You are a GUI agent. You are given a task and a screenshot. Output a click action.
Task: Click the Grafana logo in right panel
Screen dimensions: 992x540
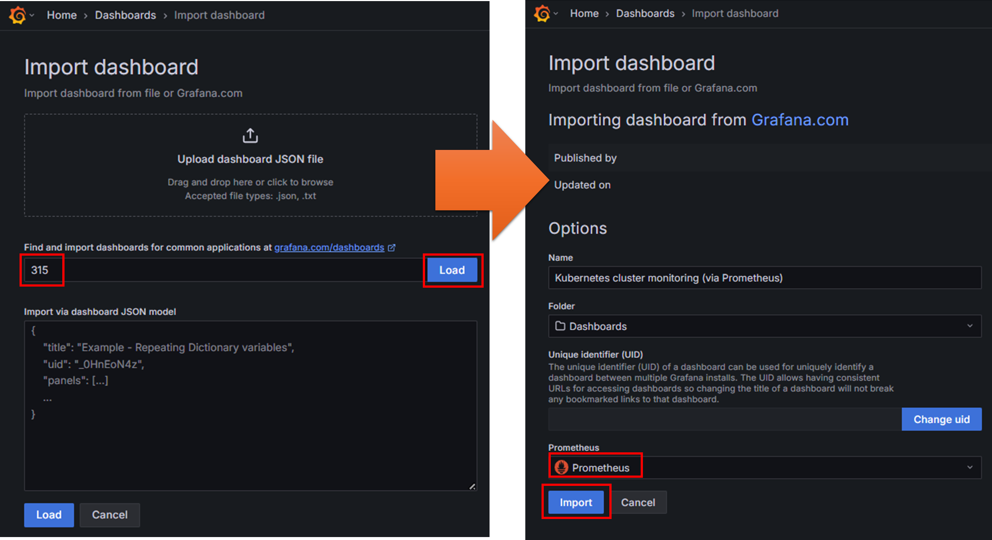coord(542,14)
